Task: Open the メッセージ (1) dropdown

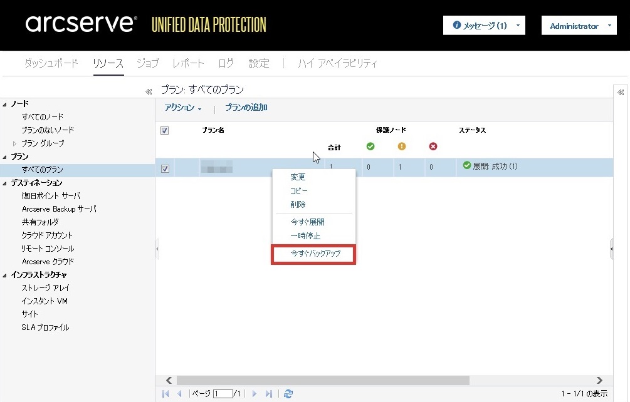Action: pos(484,26)
